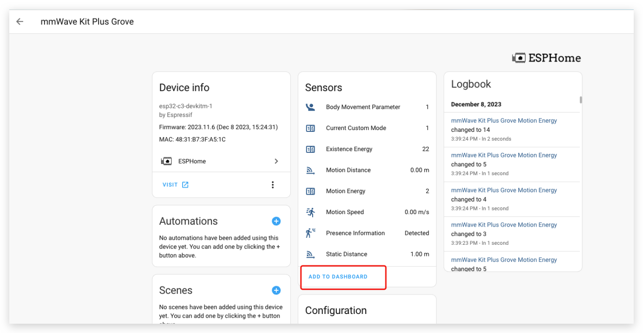643x333 pixels.
Task: Add a new scene with the plus icon
Action: tap(276, 290)
